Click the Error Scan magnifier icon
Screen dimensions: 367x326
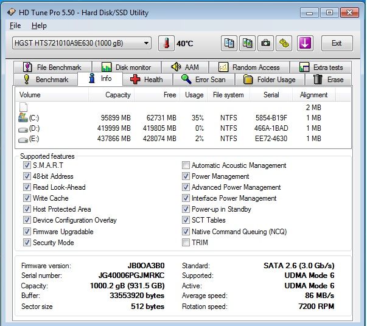tap(186, 79)
